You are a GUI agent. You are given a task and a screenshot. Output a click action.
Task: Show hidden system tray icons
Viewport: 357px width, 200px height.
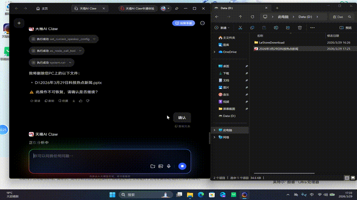tap(288, 195)
